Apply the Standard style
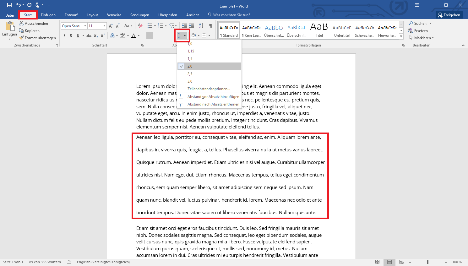 (x=229, y=30)
